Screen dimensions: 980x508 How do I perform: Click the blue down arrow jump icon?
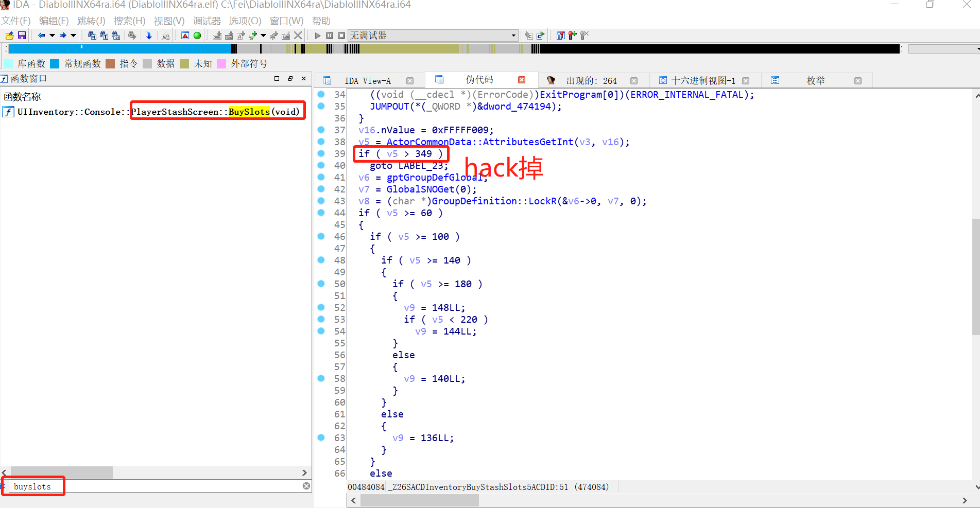pyautogui.click(x=149, y=36)
